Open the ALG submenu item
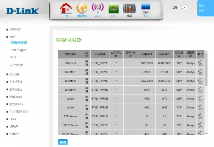This screenshot has width=214, height=147. click(13, 57)
